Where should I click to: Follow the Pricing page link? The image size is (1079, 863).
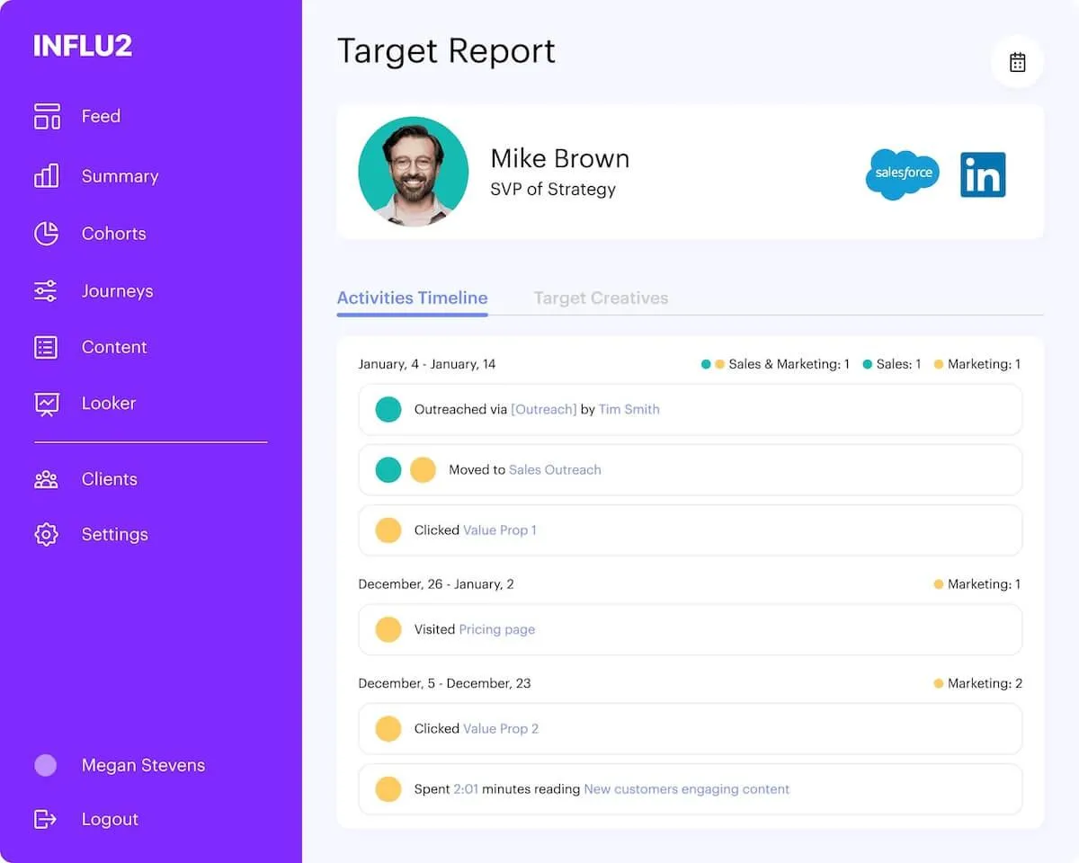coord(496,629)
